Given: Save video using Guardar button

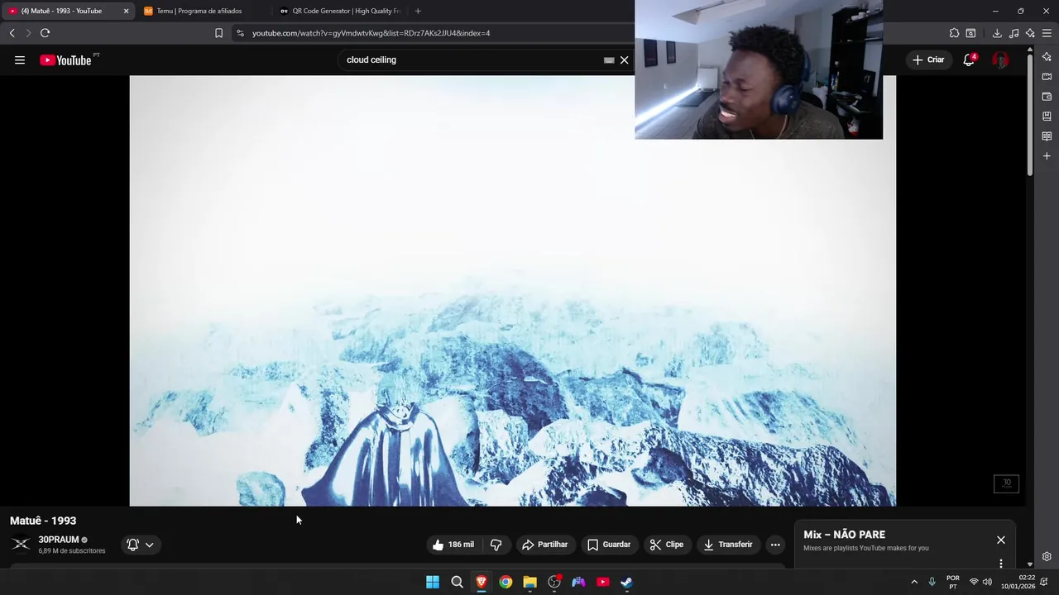Looking at the screenshot, I should tap(609, 545).
